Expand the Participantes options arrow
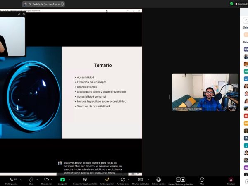Image resolution: width=248 pixels, height=186 pixels. click(x=21, y=180)
